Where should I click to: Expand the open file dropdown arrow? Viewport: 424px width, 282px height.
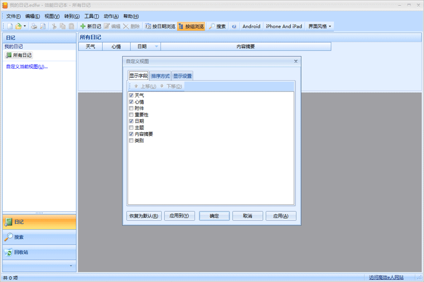[x=25, y=26]
